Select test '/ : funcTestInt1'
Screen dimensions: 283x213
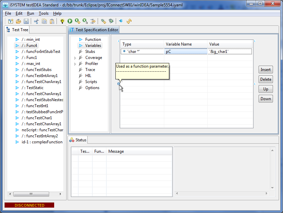[x=35, y=106]
